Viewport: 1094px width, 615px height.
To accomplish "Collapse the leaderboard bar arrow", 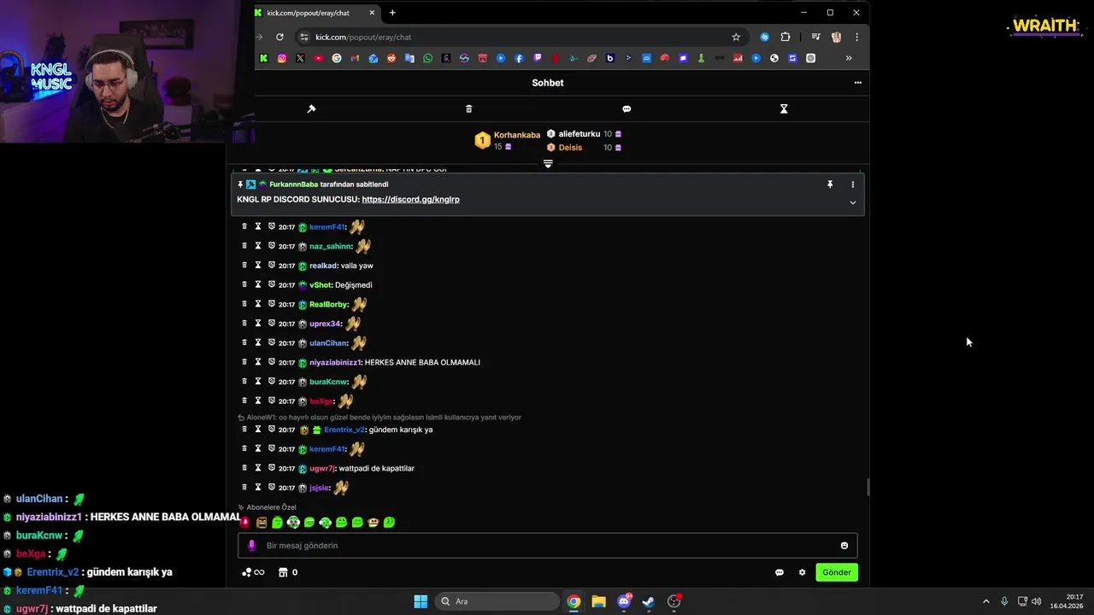I will (548, 163).
